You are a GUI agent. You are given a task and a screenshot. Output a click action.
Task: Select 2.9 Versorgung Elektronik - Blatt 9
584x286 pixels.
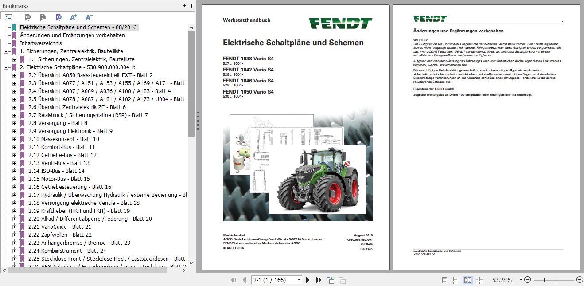(70, 131)
